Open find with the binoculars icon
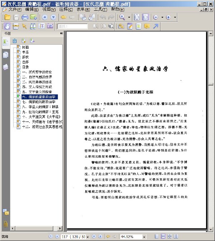The image size is (215, 241). pyautogui.click(x=33, y=26)
